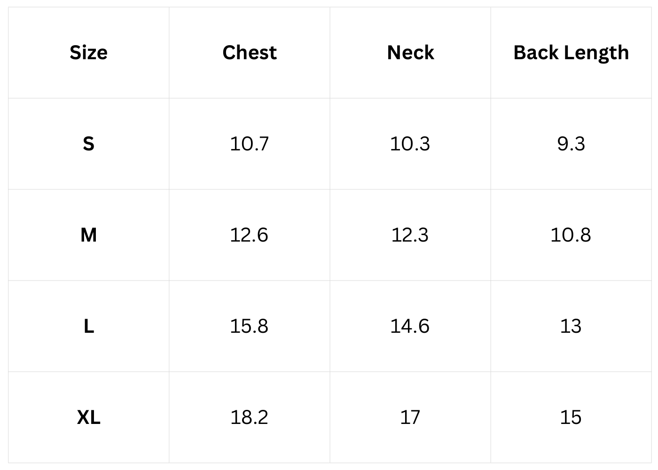Click neck value 10.3 for size S
The height and width of the screenshot is (470, 658).
(x=410, y=143)
